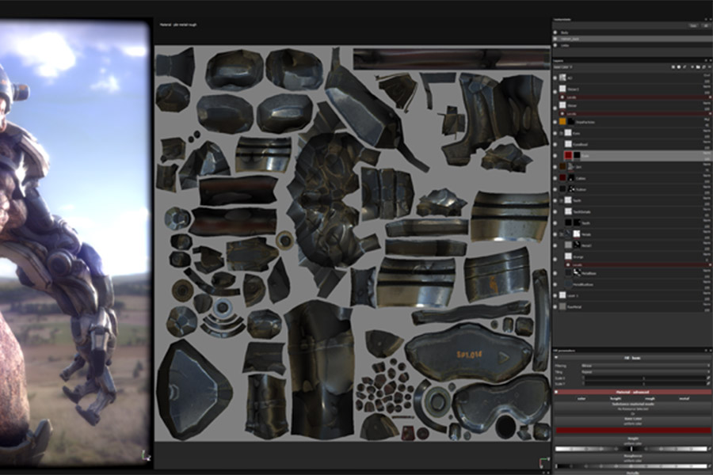Toggle visibility of the RawMetal layer

(556, 306)
